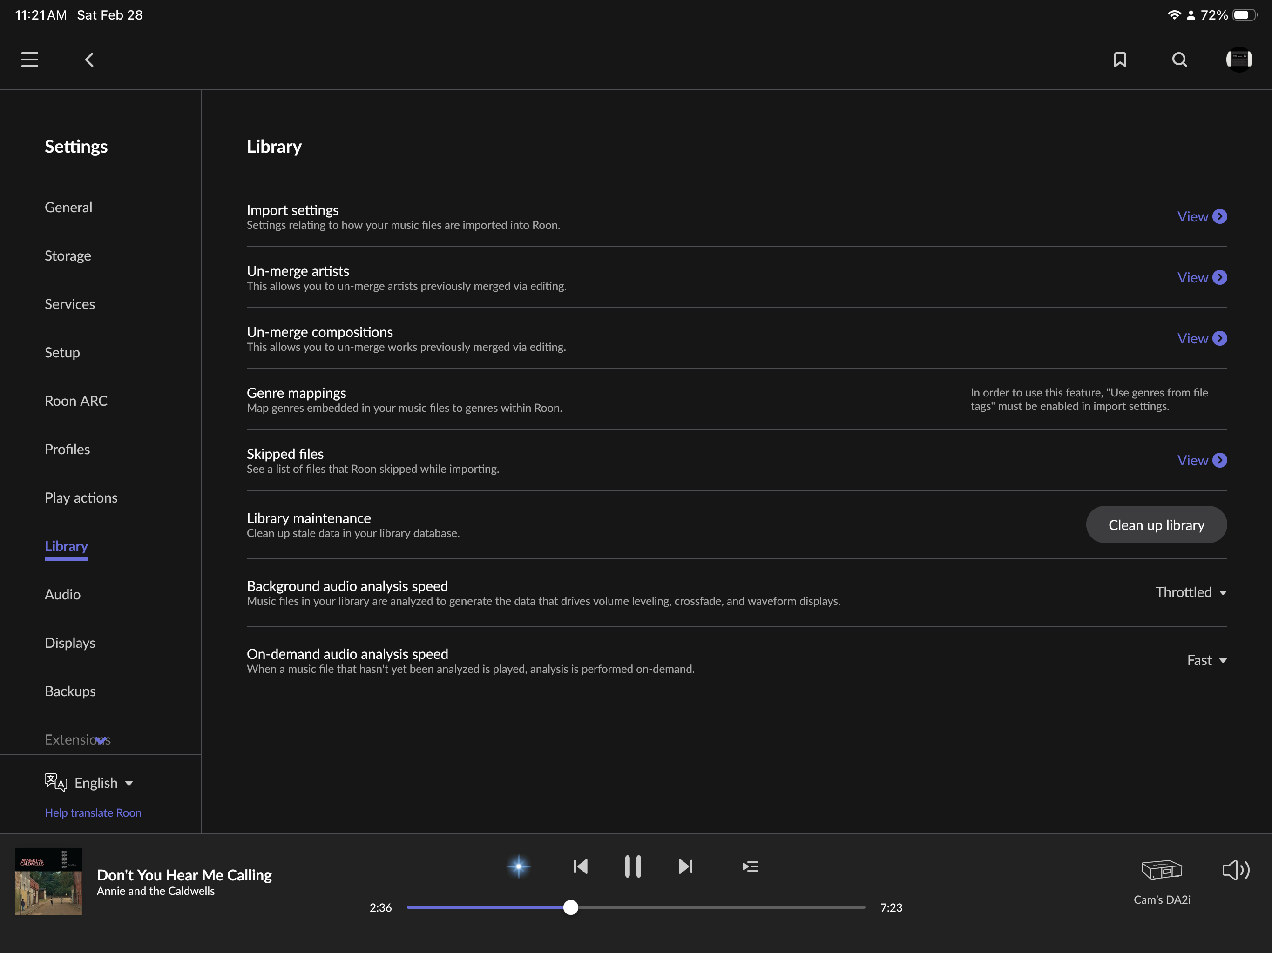The image size is (1272, 953).
Task: Click the Roon Radio sparkle icon
Action: (x=518, y=866)
